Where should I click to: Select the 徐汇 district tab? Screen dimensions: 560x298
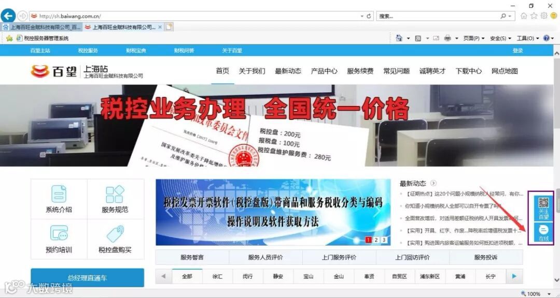[217, 276]
